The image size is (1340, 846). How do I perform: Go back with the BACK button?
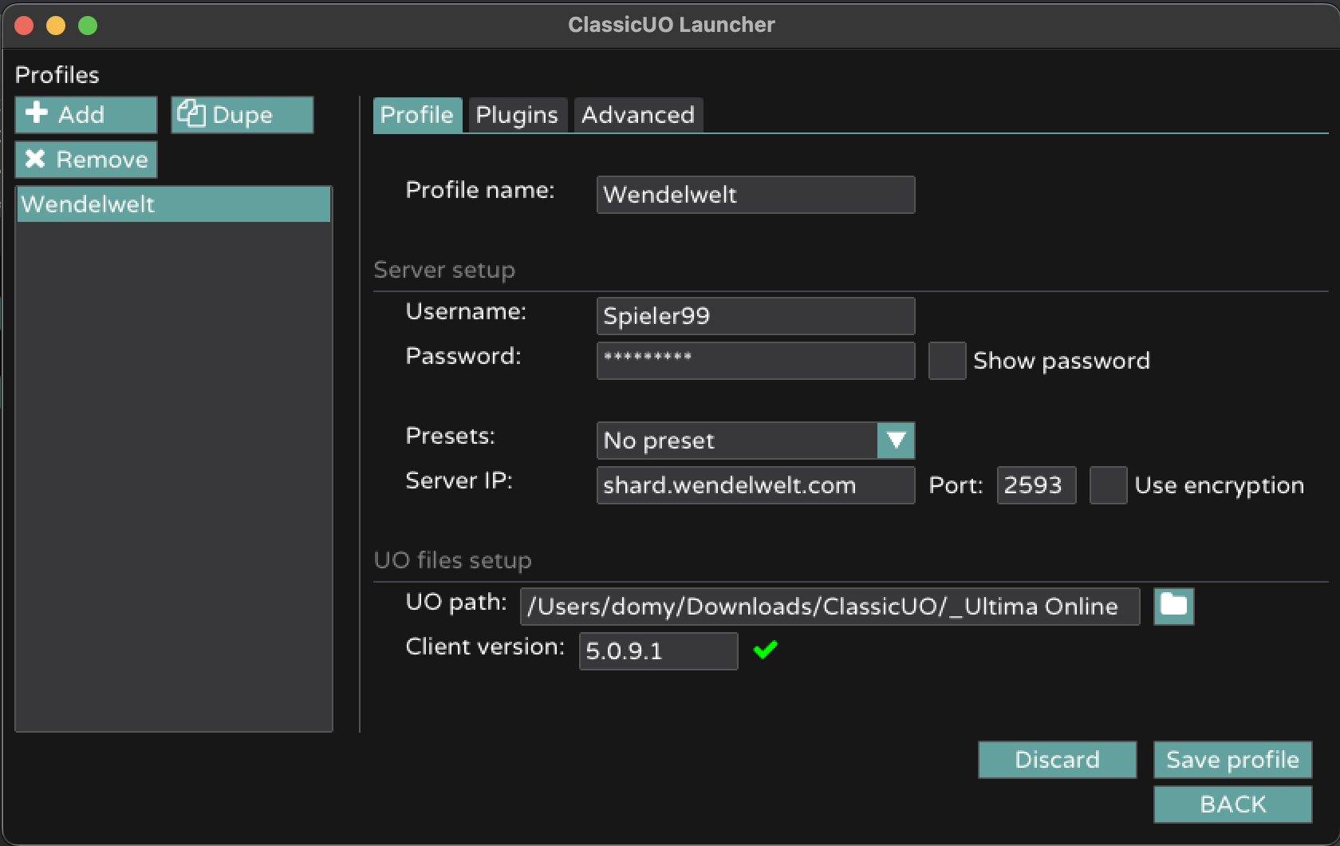tap(1232, 804)
